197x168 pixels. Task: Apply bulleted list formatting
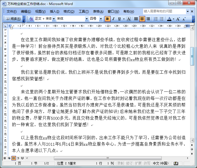[x=162, y=19]
